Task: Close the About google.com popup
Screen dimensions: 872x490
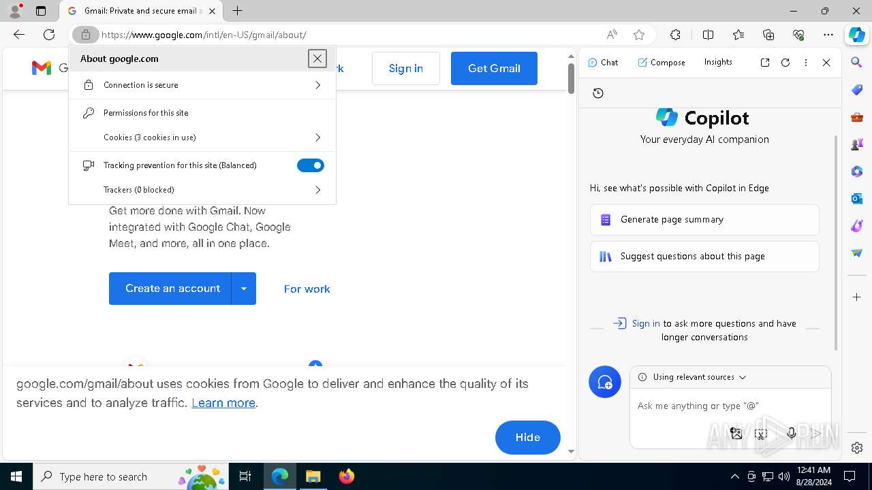Action: pyautogui.click(x=317, y=59)
